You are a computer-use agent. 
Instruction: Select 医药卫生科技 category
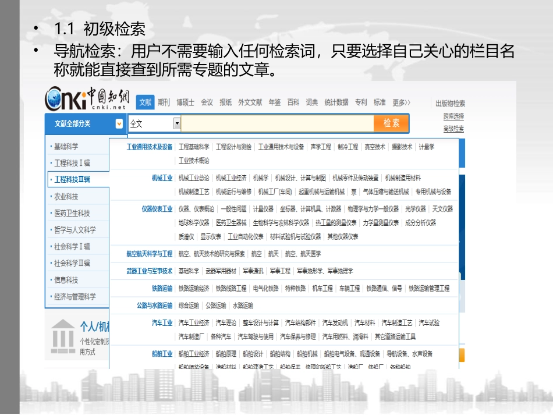click(x=72, y=213)
